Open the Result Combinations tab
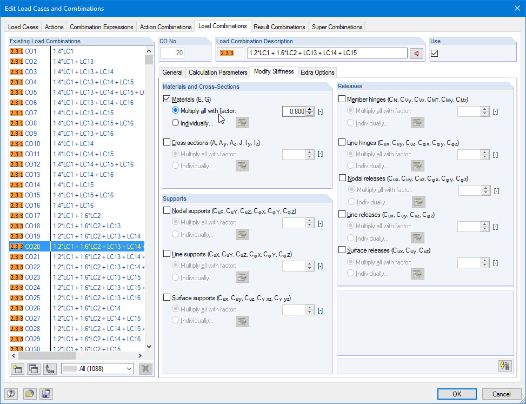526x404 pixels. (279, 27)
